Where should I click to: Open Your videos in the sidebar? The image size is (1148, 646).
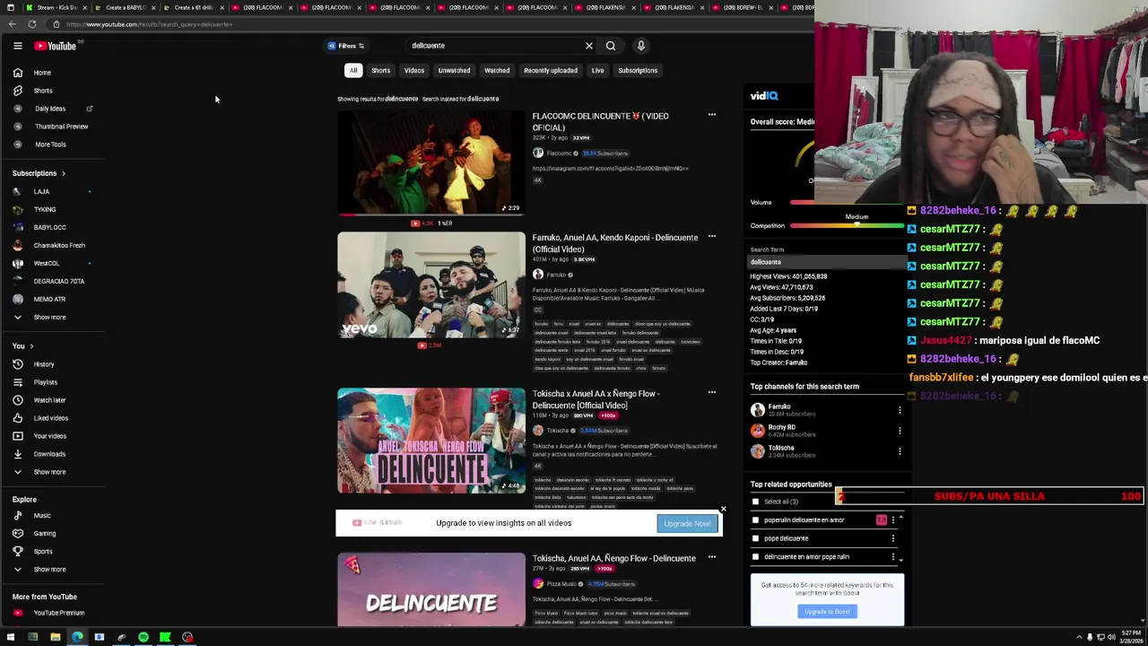pyautogui.click(x=52, y=436)
